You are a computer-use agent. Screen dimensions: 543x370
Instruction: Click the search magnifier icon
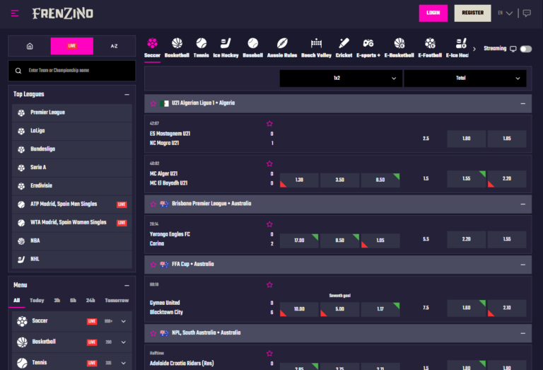pos(18,71)
